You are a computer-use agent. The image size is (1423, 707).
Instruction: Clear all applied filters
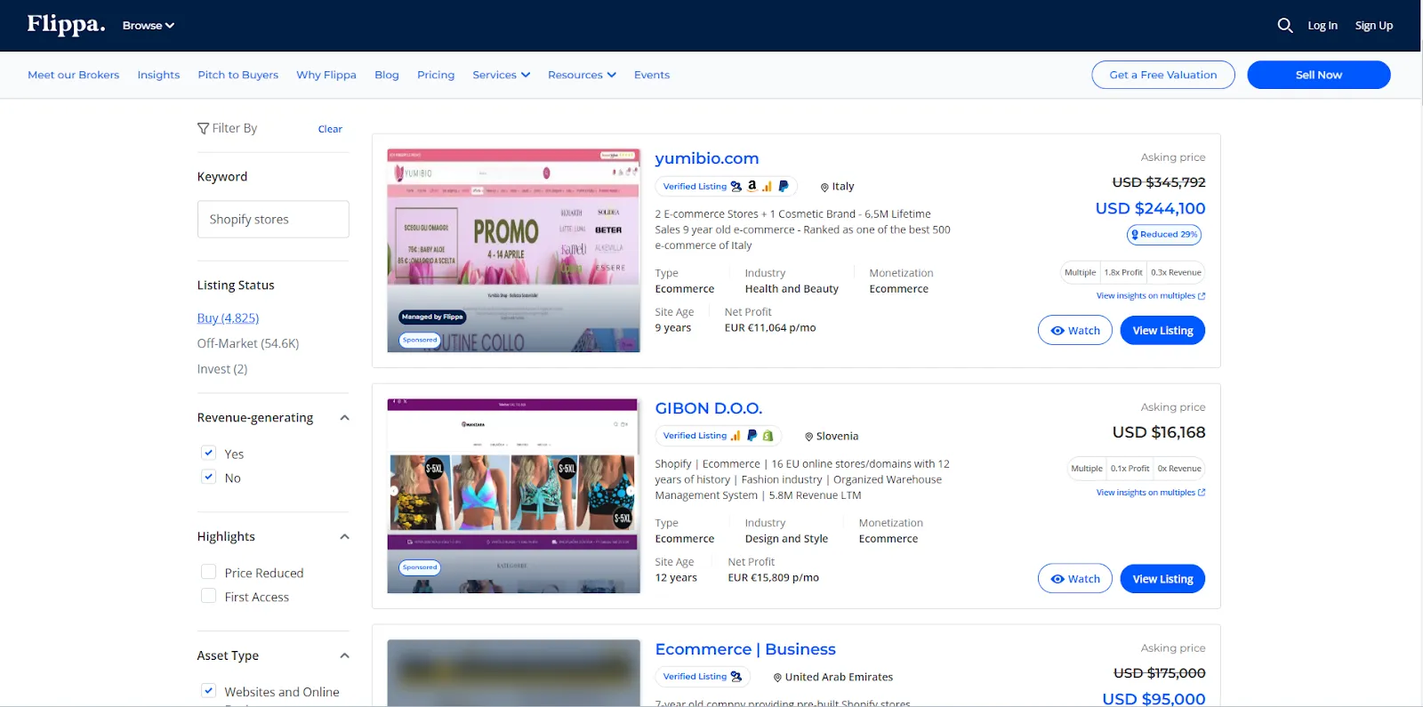click(x=330, y=129)
